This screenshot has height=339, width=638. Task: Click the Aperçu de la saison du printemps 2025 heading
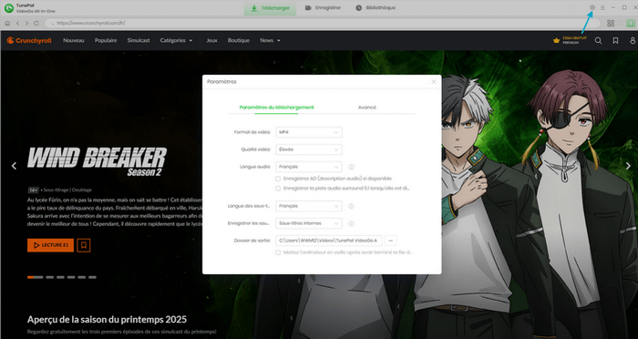[107, 319]
